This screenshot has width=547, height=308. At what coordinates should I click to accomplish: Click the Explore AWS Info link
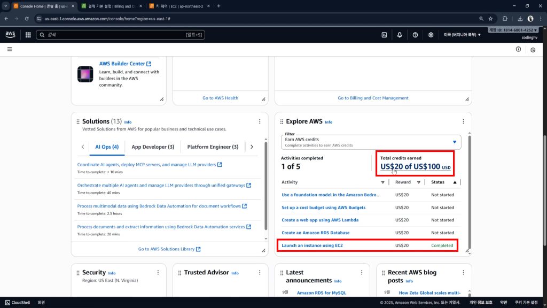329,122
